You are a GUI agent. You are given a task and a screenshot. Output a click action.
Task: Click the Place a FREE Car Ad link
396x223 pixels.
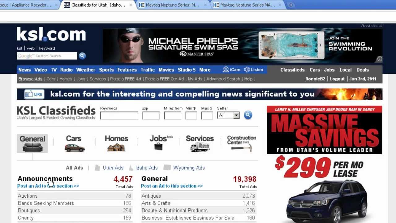[165, 79]
